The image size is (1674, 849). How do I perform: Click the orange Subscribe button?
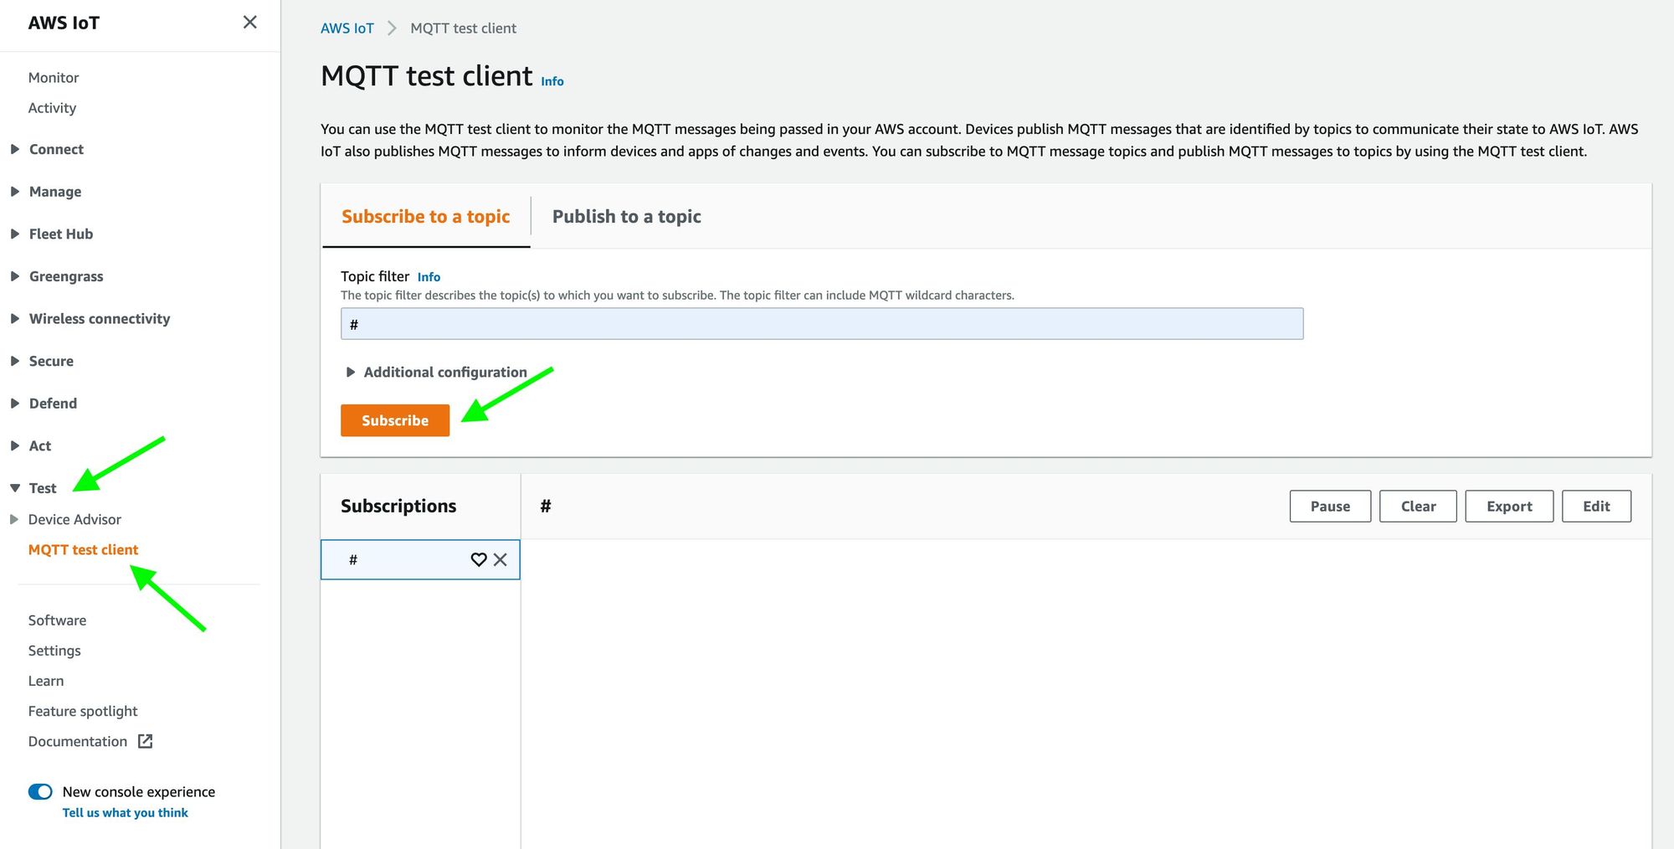click(395, 420)
